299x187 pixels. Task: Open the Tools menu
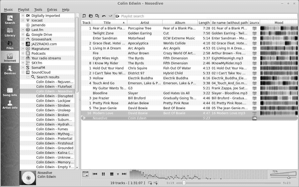[x=38, y=9]
